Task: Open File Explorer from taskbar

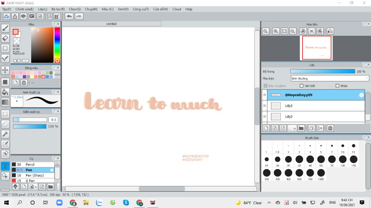Action: click(86, 203)
